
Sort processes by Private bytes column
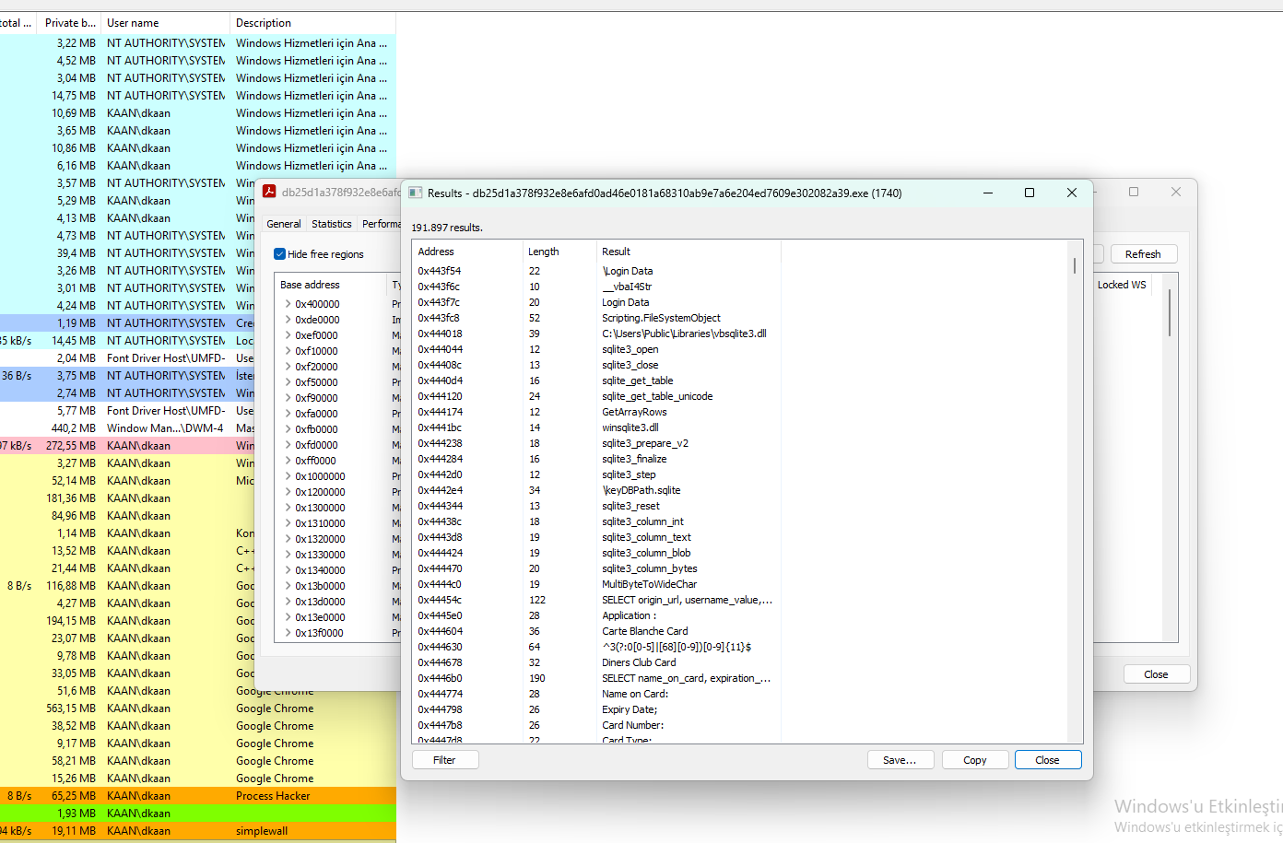(x=69, y=23)
